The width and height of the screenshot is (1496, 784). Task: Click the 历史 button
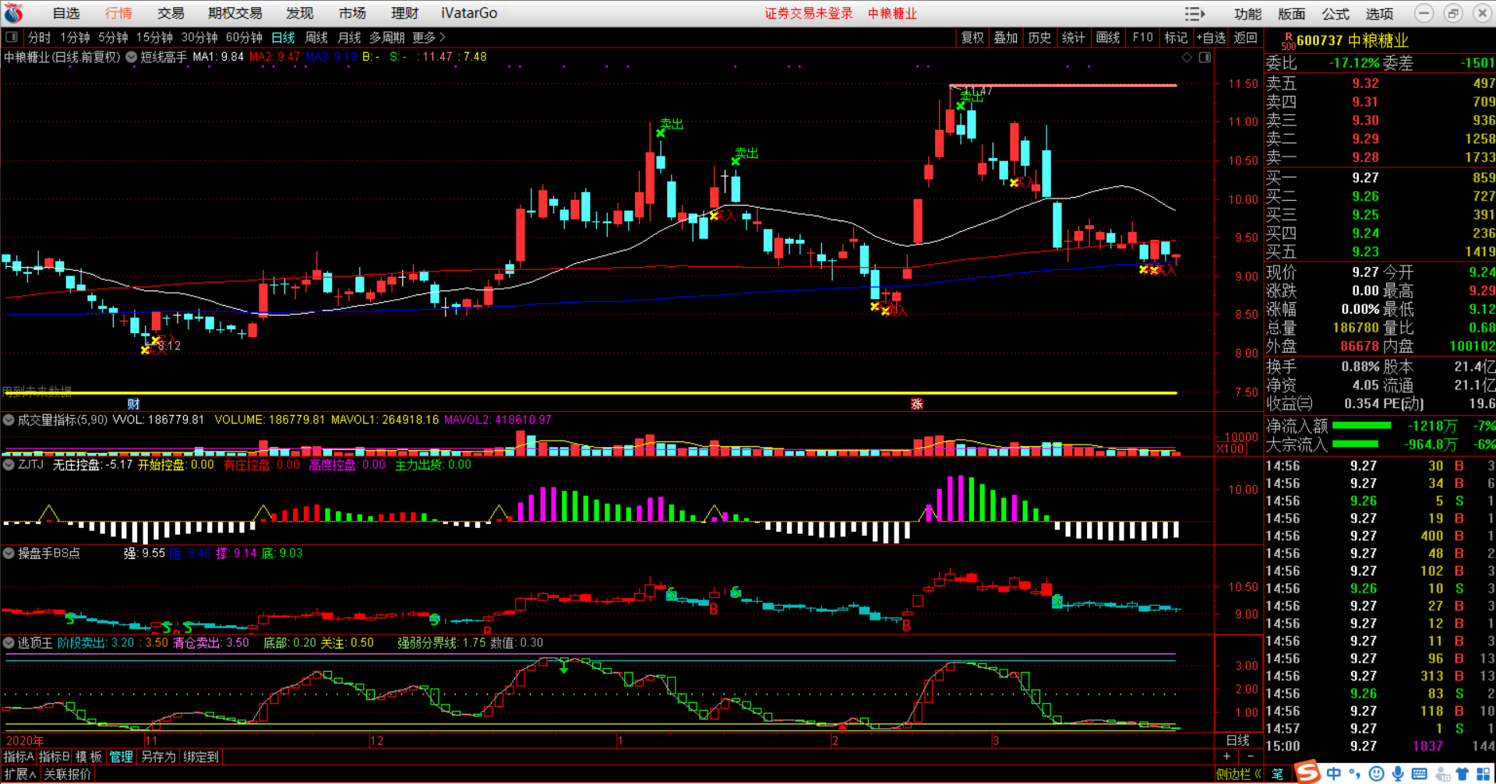click(1039, 37)
